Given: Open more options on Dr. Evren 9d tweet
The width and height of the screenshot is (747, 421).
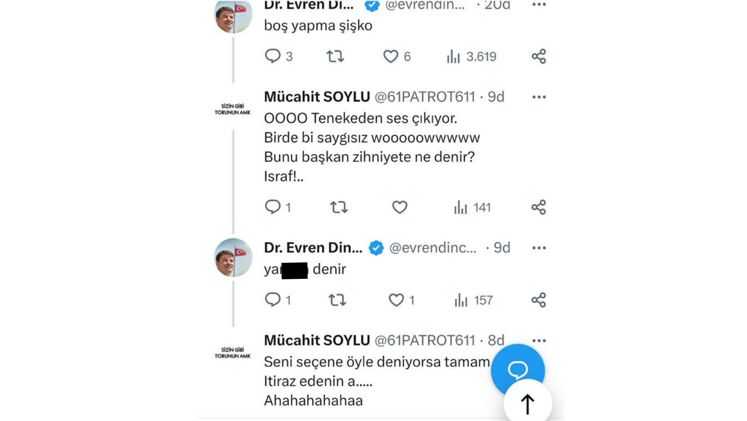Looking at the screenshot, I should point(539,248).
